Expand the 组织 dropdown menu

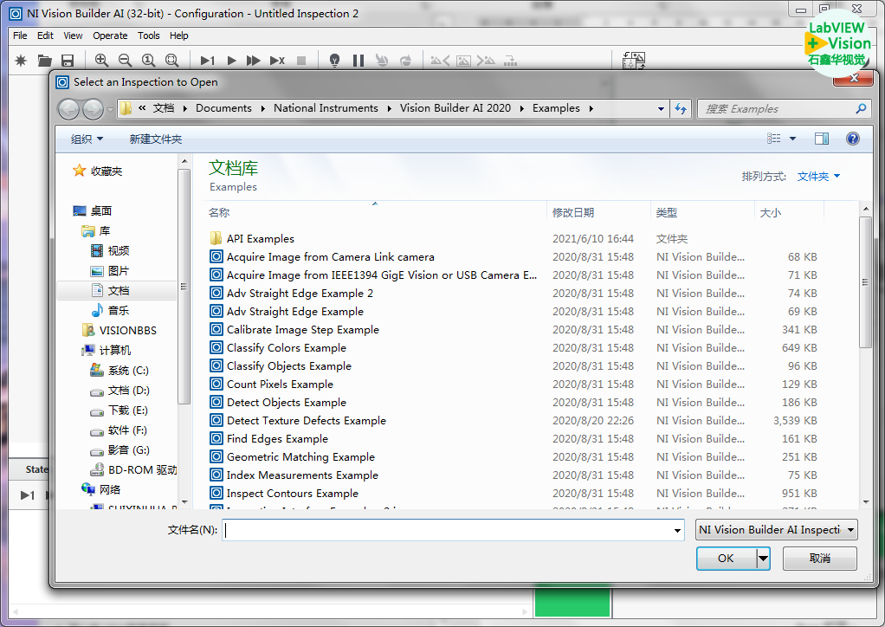coord(87,139)
